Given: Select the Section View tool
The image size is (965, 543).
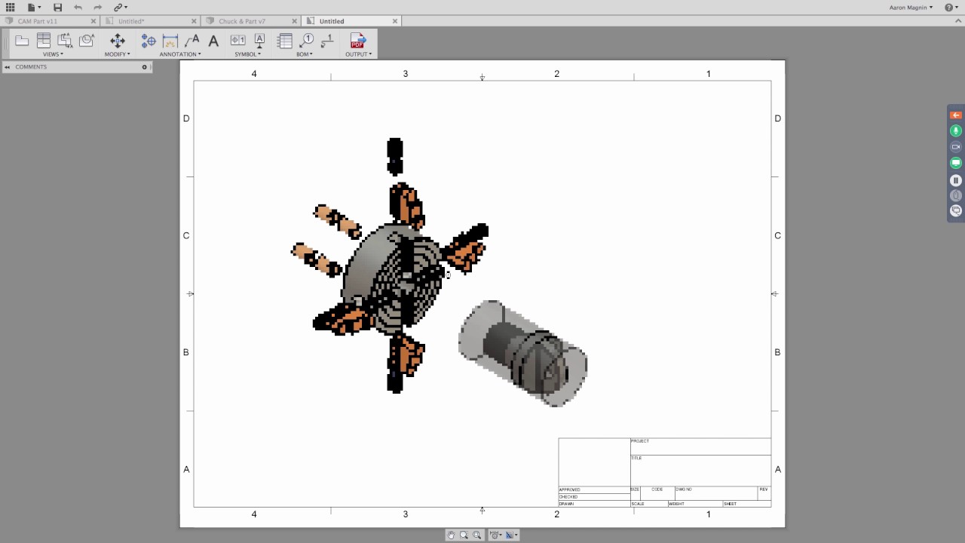Looking at the screenshot, I should coord(65,41).
